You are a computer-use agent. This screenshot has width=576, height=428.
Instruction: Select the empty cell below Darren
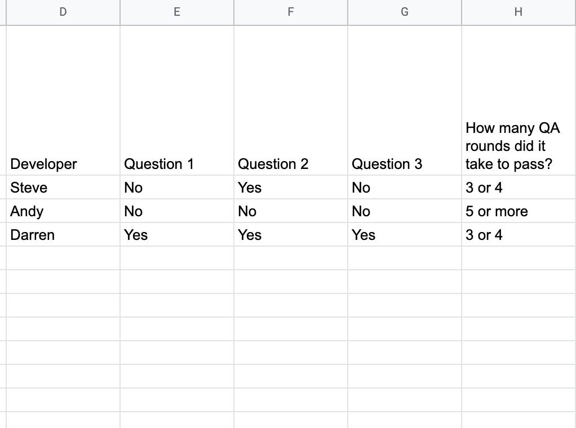(63, 258)
